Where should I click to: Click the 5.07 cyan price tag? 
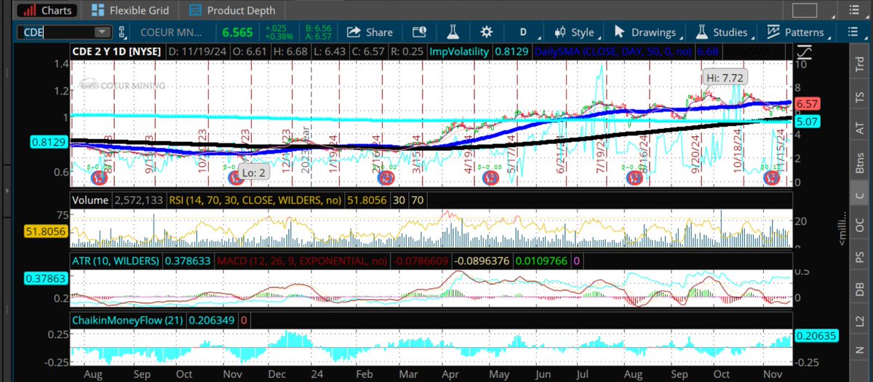808,122
